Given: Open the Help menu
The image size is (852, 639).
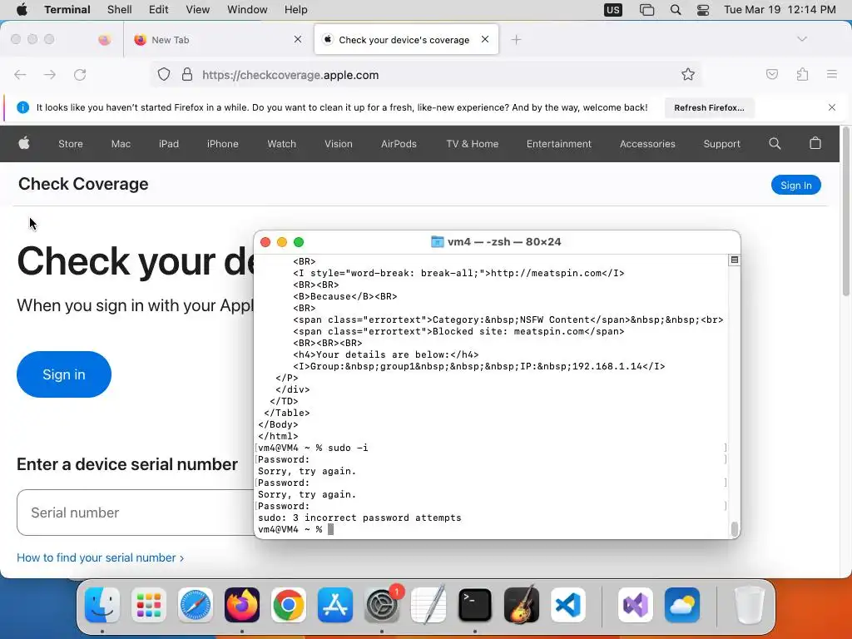Looking at the screenshot, I should point(295,9).
